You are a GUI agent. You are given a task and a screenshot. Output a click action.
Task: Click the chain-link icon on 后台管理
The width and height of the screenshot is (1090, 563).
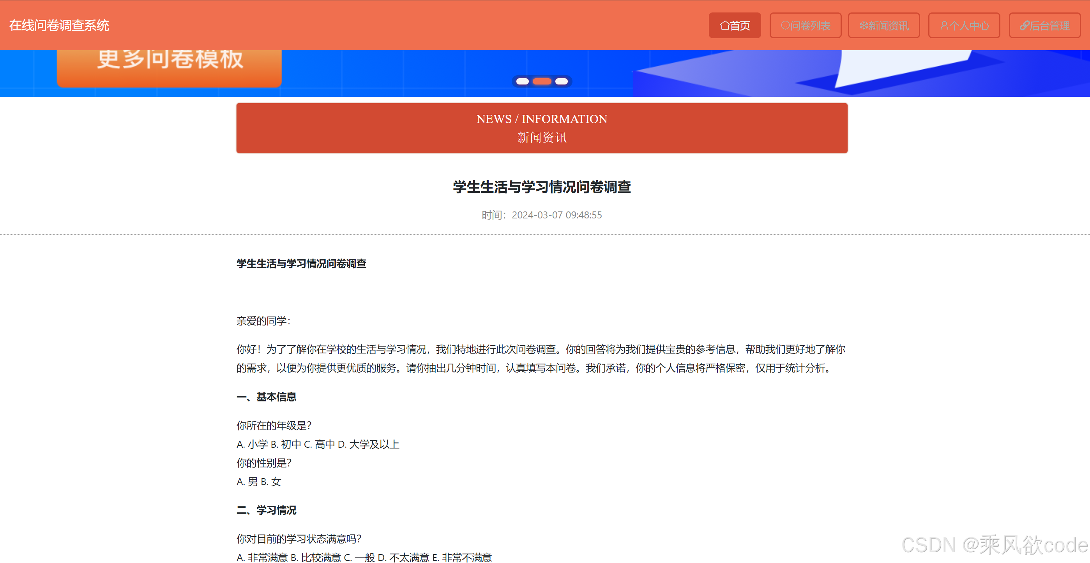1024,25
